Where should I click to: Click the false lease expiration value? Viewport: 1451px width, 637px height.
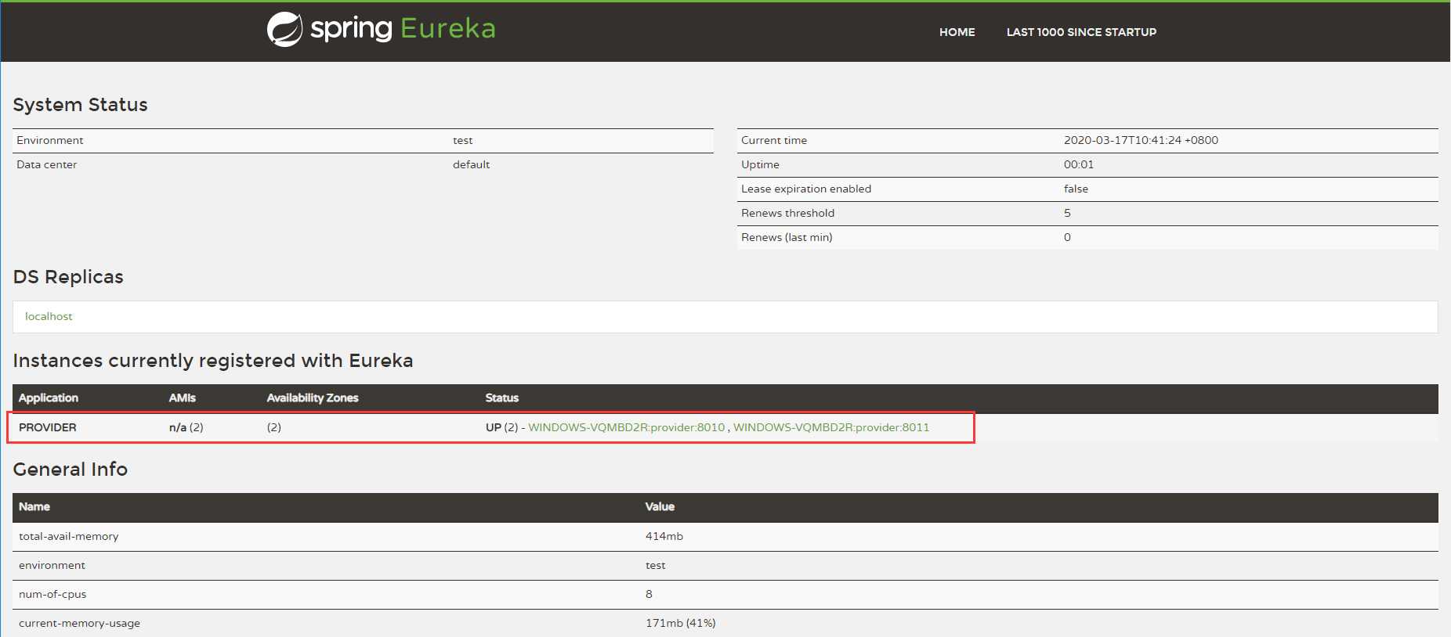click(x=1076, y=189)
